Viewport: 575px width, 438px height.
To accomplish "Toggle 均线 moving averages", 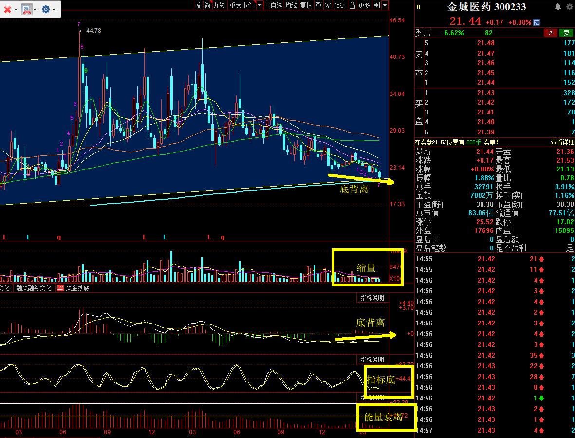I will click(x=291, y=5).
